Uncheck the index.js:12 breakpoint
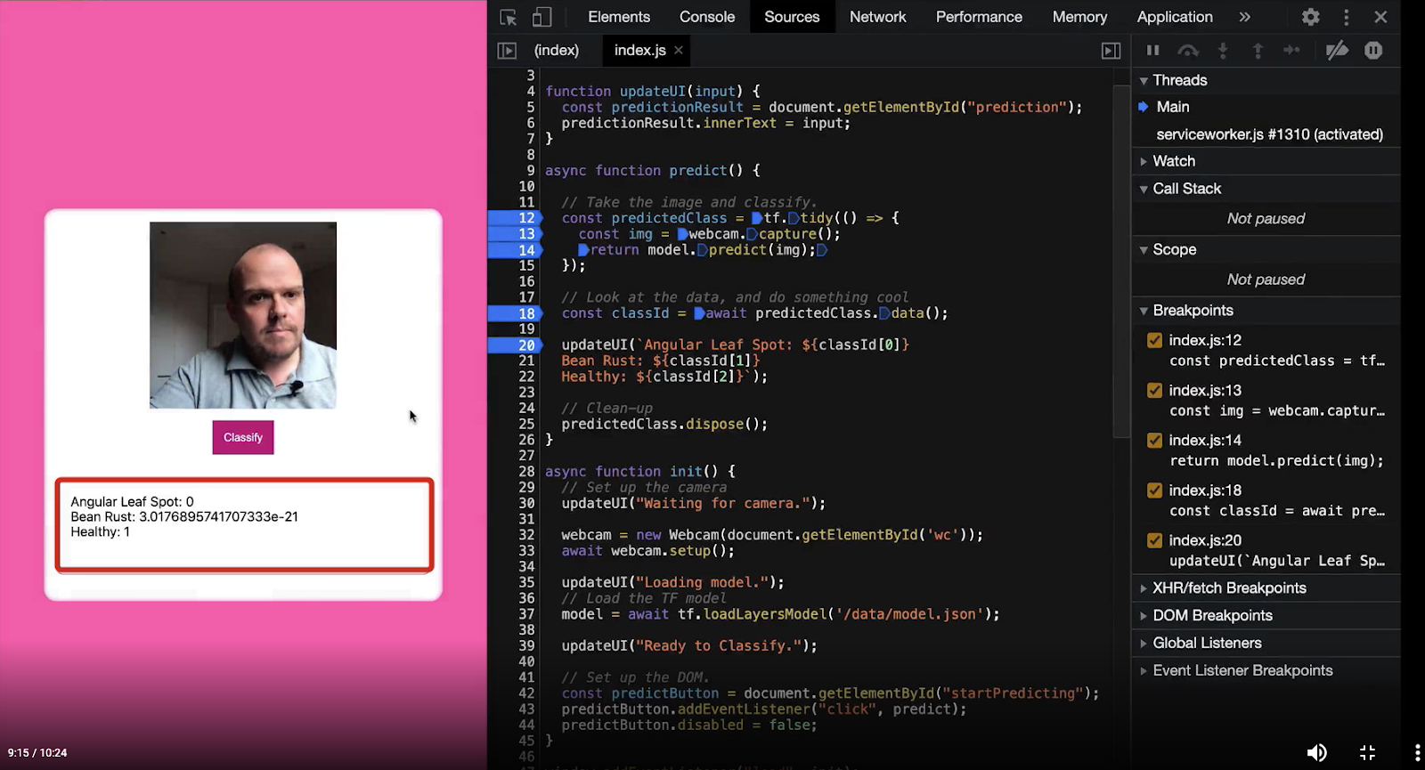 tap(1154, 340)
